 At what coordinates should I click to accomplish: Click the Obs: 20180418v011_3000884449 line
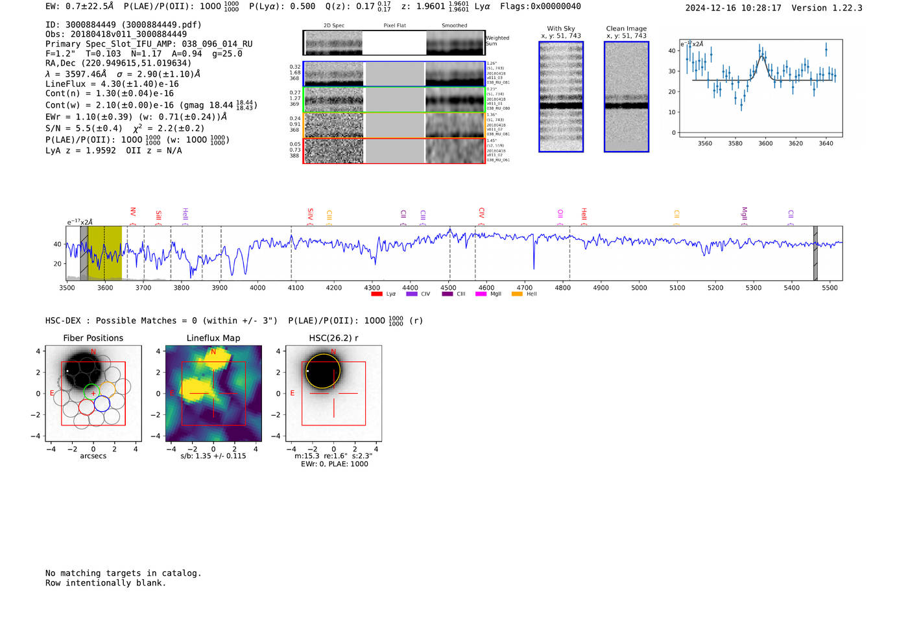116,34
